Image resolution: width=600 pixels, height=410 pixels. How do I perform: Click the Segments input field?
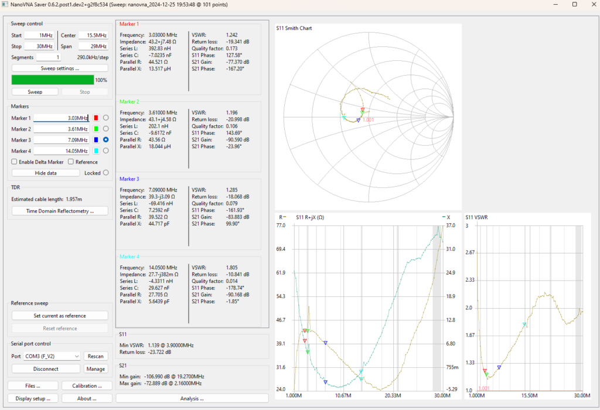tap(49, 57)
